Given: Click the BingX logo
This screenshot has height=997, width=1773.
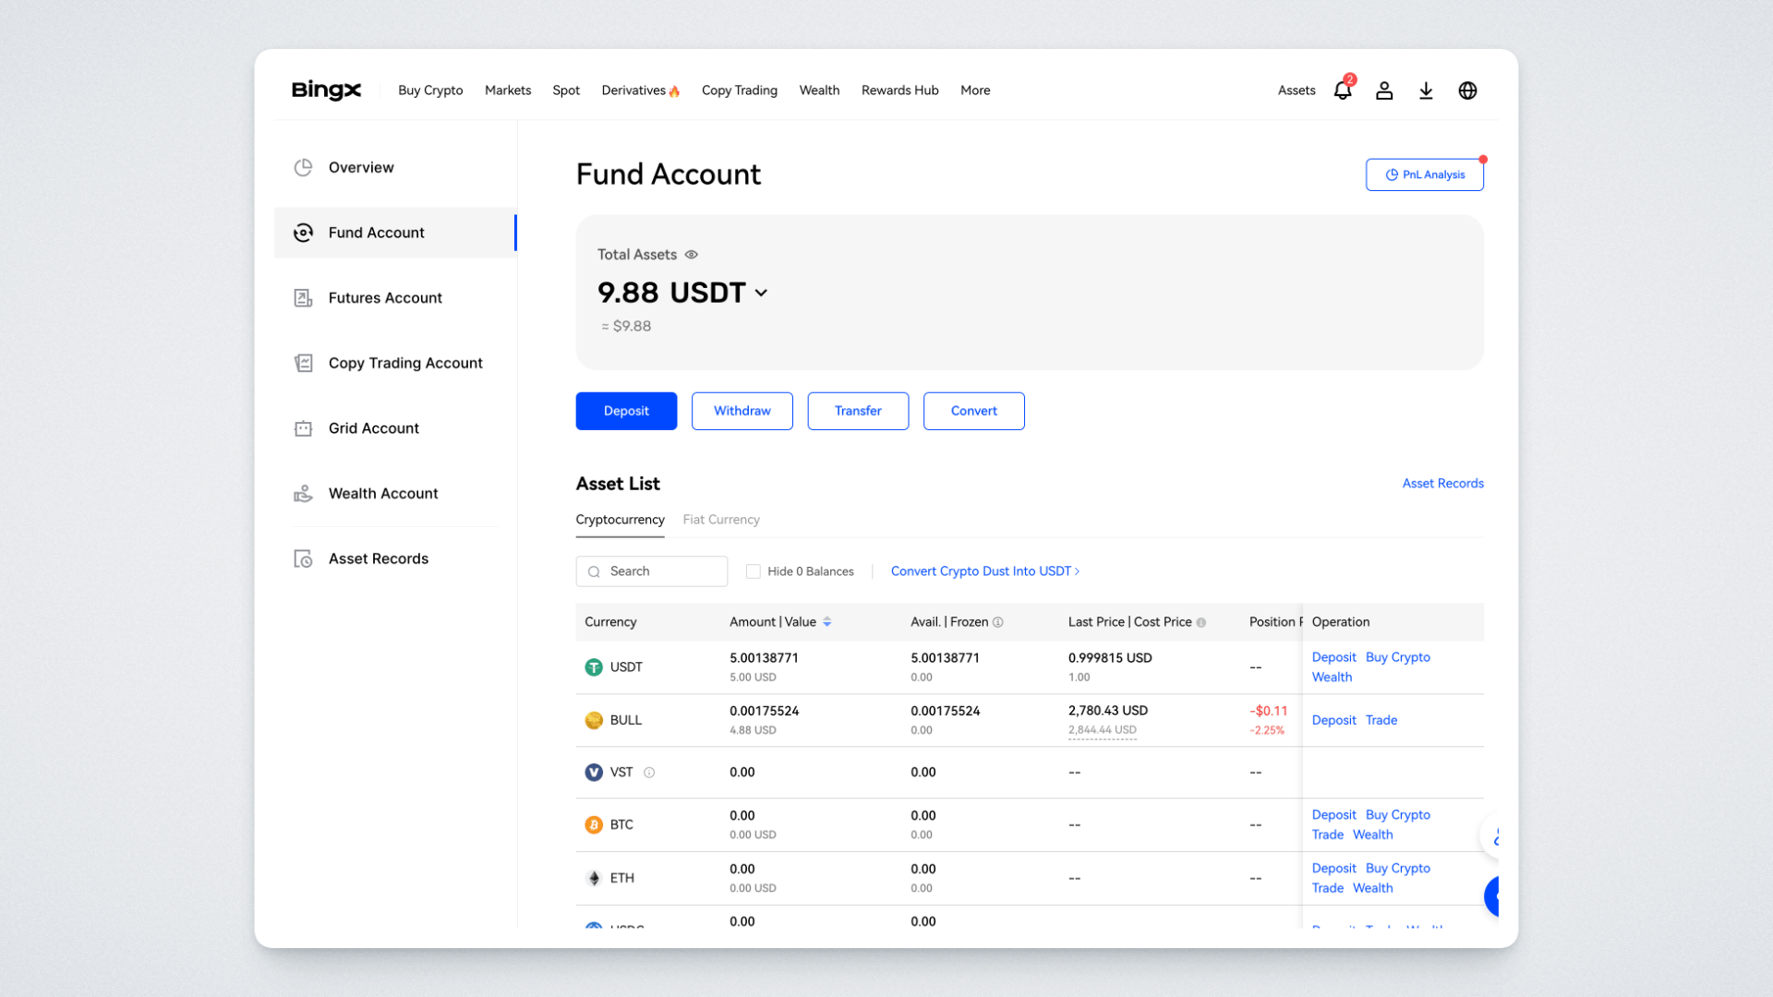Looking at the screenshot, I should [326, 90].
